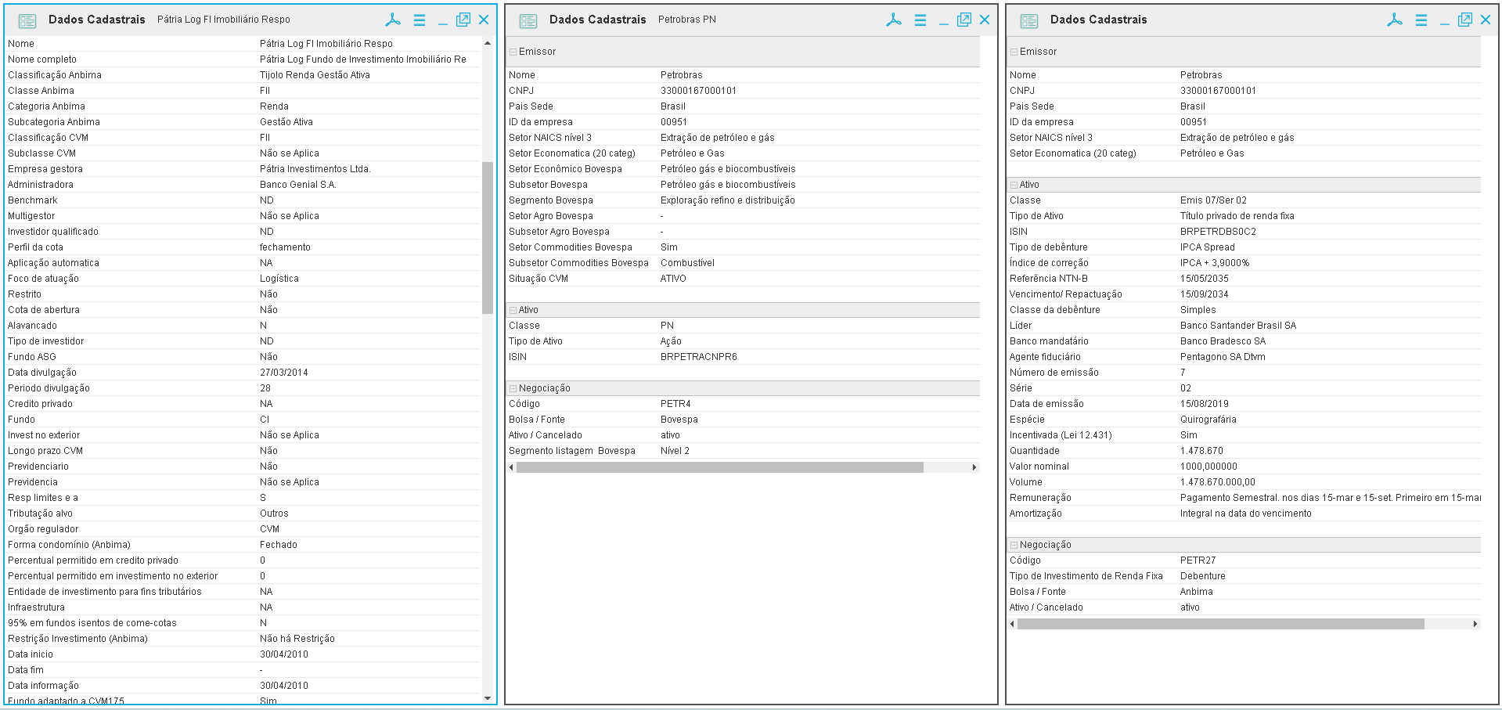The height and width of the screenshot is (710, 1502).
Task: Collapse the Emissor section in PETR27 debenture panel
Action: tap(1014, 52)
